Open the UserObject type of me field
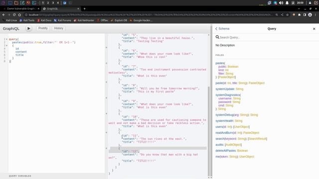 pyautogui.click(x=247, y=157)
